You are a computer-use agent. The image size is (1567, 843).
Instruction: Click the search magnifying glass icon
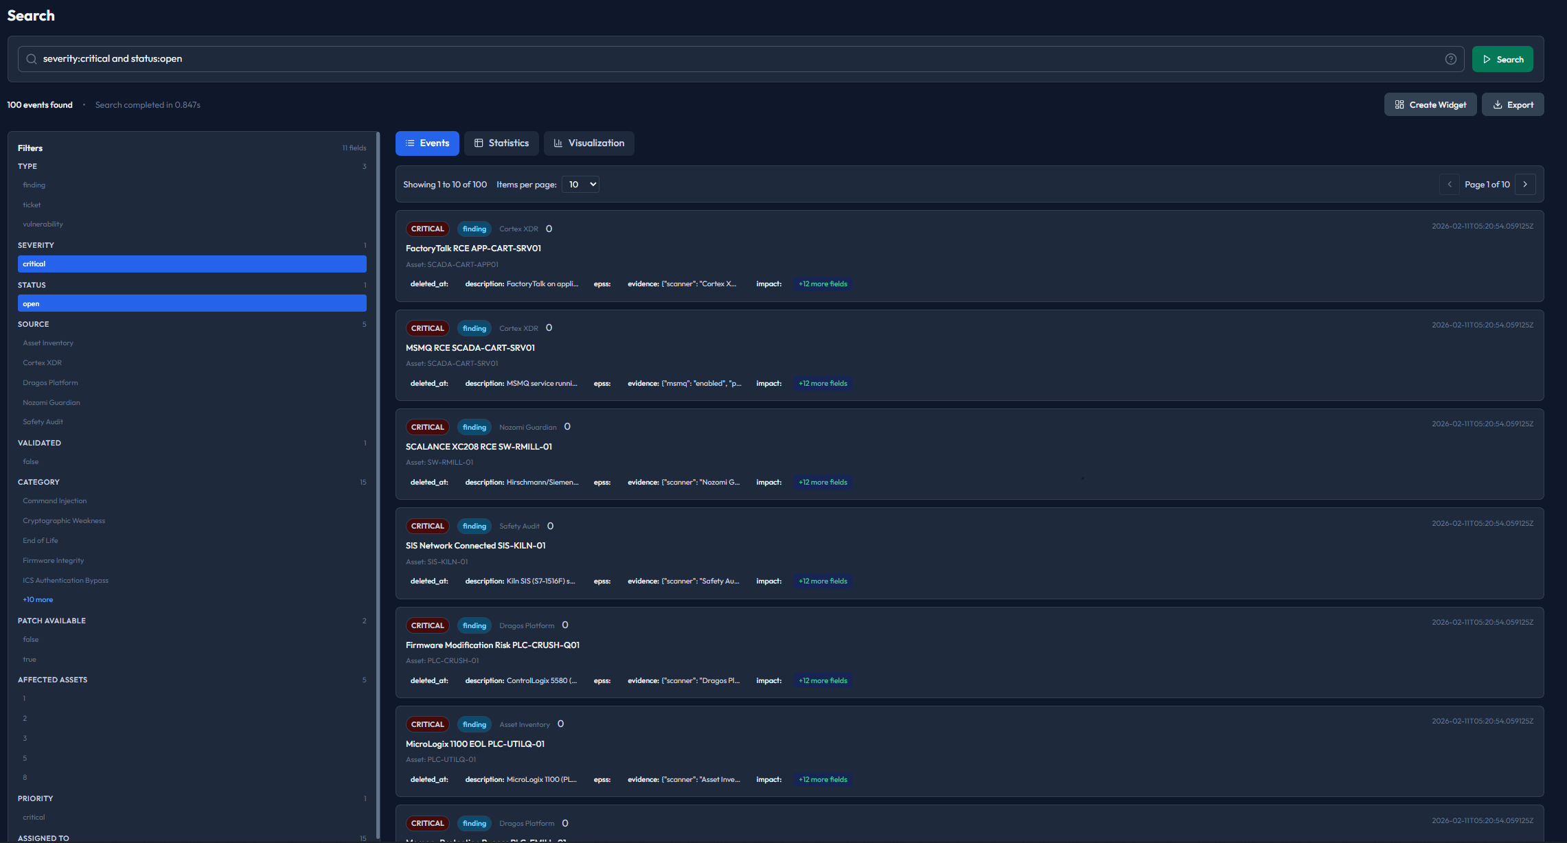[x=32, y=58]
